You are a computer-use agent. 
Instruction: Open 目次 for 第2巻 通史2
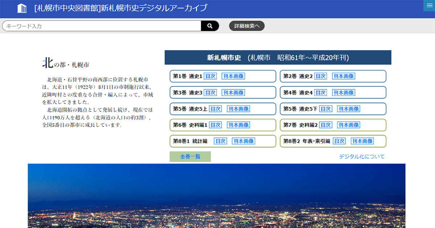(320, 76)
